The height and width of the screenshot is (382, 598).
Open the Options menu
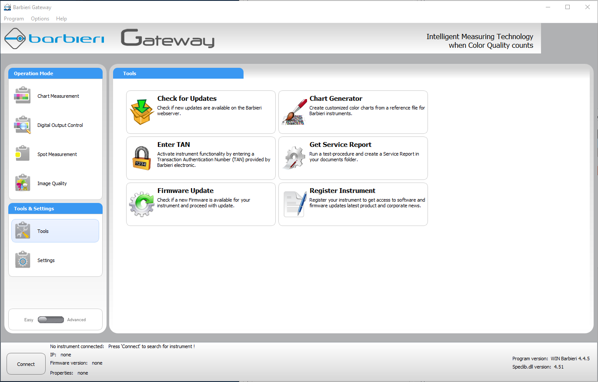point(40,19)
